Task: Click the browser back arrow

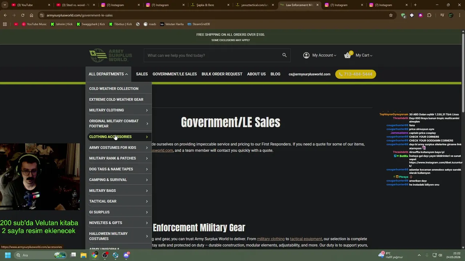Action: click(5, 15)
